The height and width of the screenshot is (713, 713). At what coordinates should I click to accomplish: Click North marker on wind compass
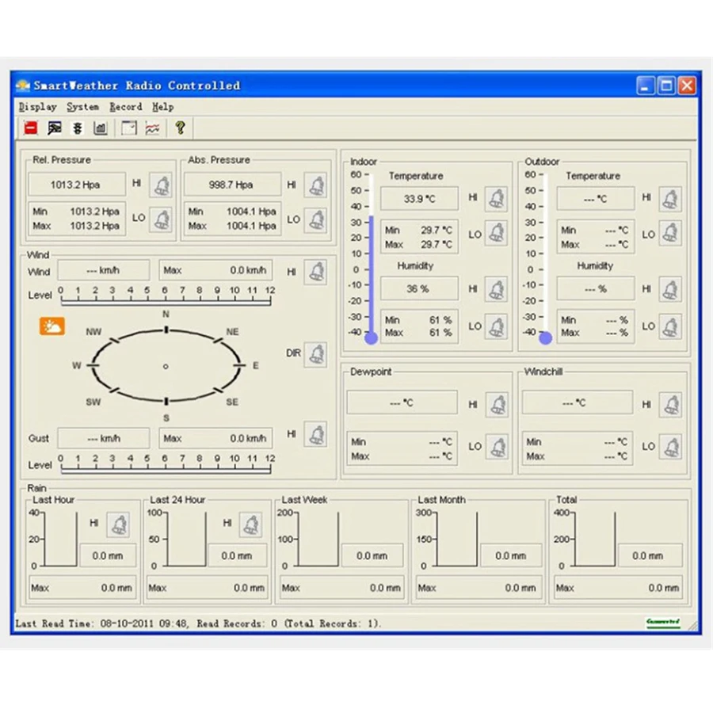coord(166,329)
